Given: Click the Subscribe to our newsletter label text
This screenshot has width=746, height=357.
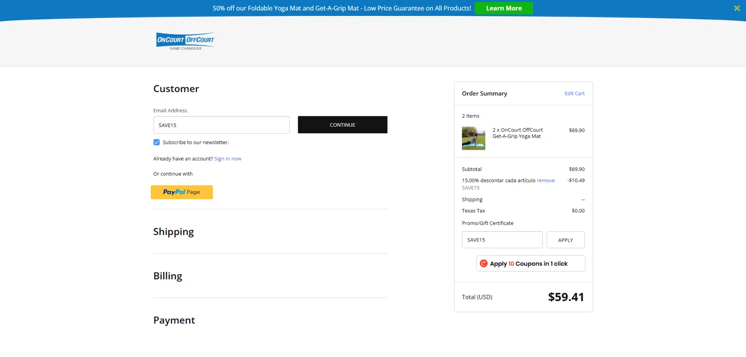Looking at the screenshot, I should point(196,142).
